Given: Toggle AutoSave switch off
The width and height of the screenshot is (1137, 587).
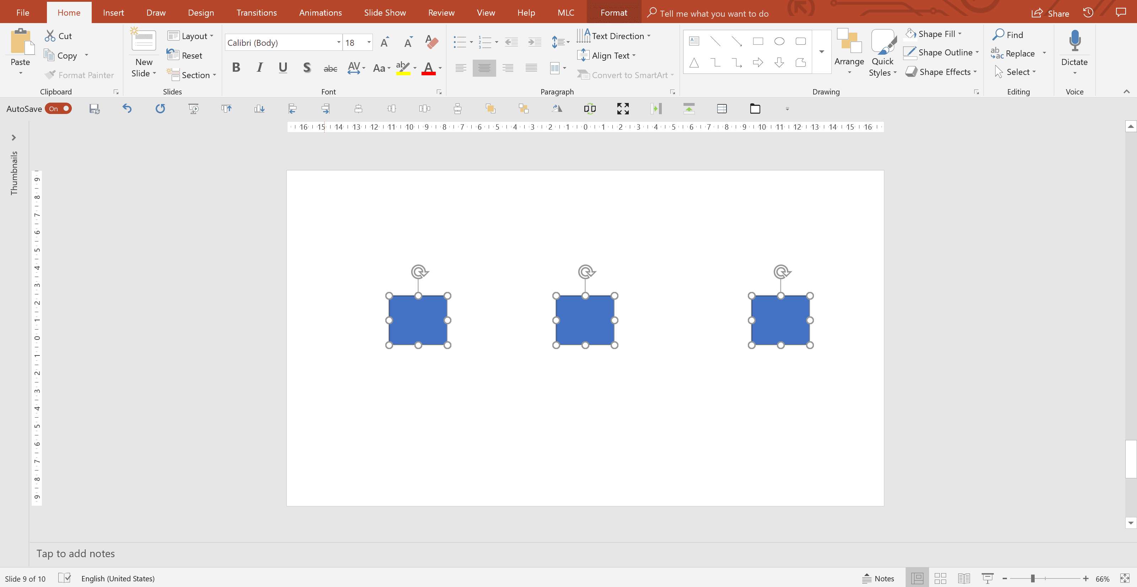Looking at the screenshot, I should click(x=58, y=109).
